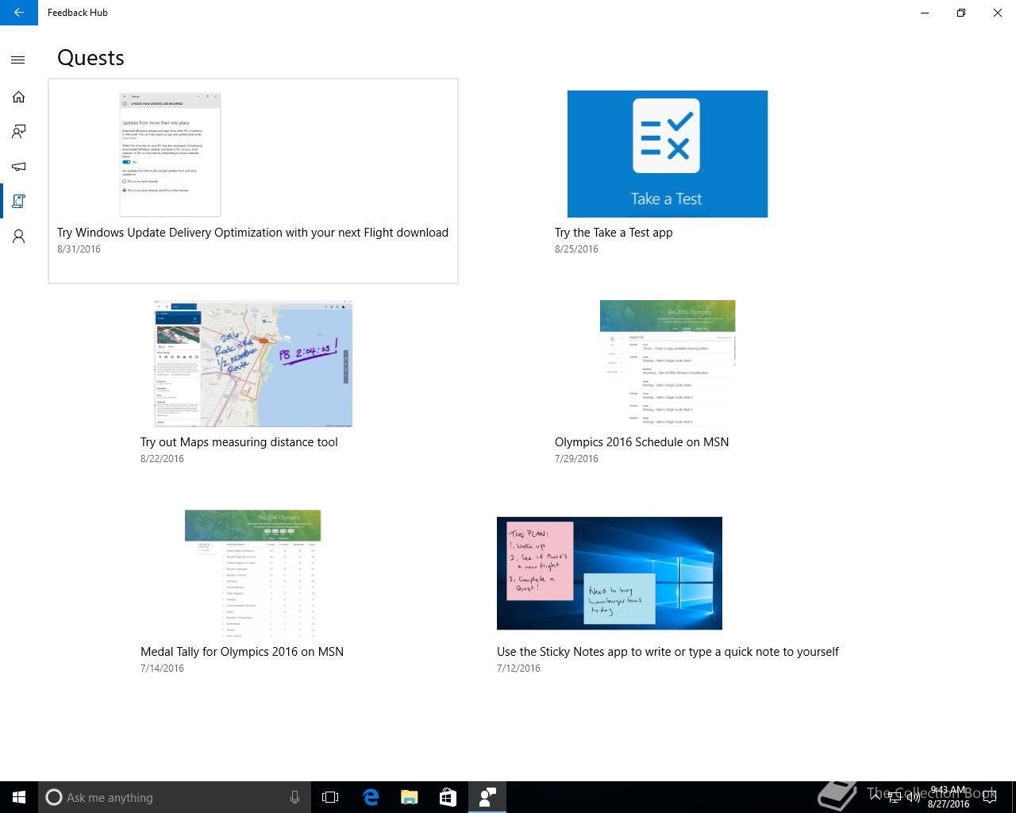Click the Cortana microphone icon
Screen dimensions: 1016x813
pyautogui.click(x=294, y=797)
